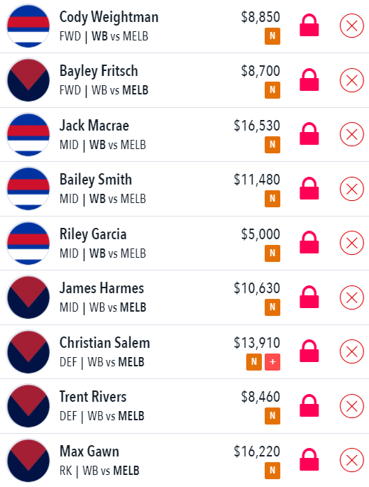Remove Bayley Fritsch from the lineup
Screen dimensions: 369x487
click(x=352, y=80)
